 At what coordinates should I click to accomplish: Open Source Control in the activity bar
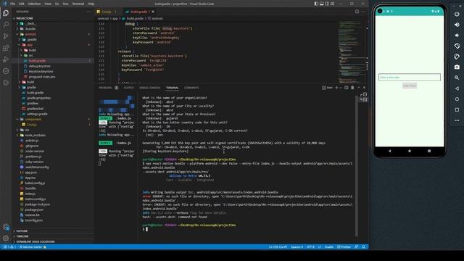point(6,36)
